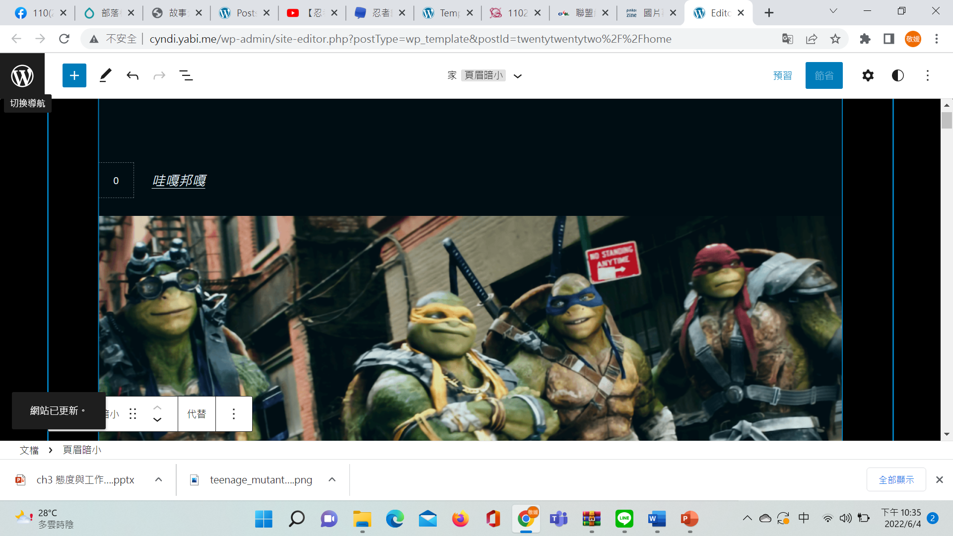Open the list view outline icon

tap(186, 75)
